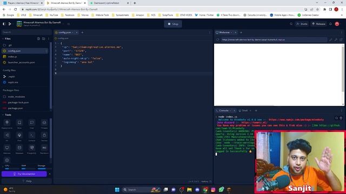Click the Webview URL field
Viewport: 346px width, 194px height.
(274, 40)
